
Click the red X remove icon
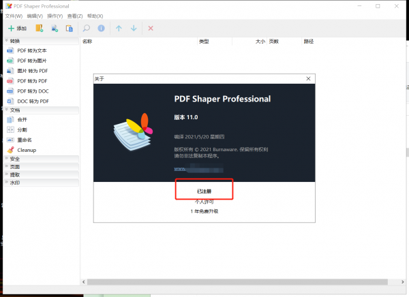tap(151, 28)
